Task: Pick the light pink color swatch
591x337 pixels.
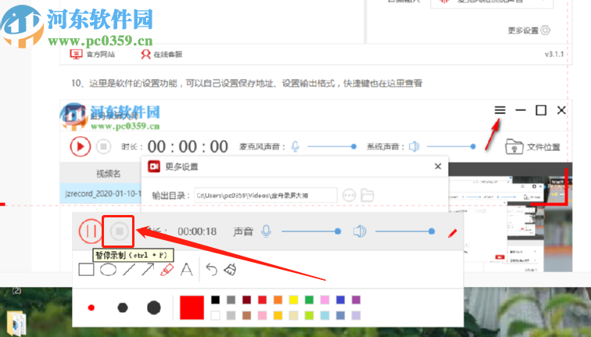Action: [262, 315]
